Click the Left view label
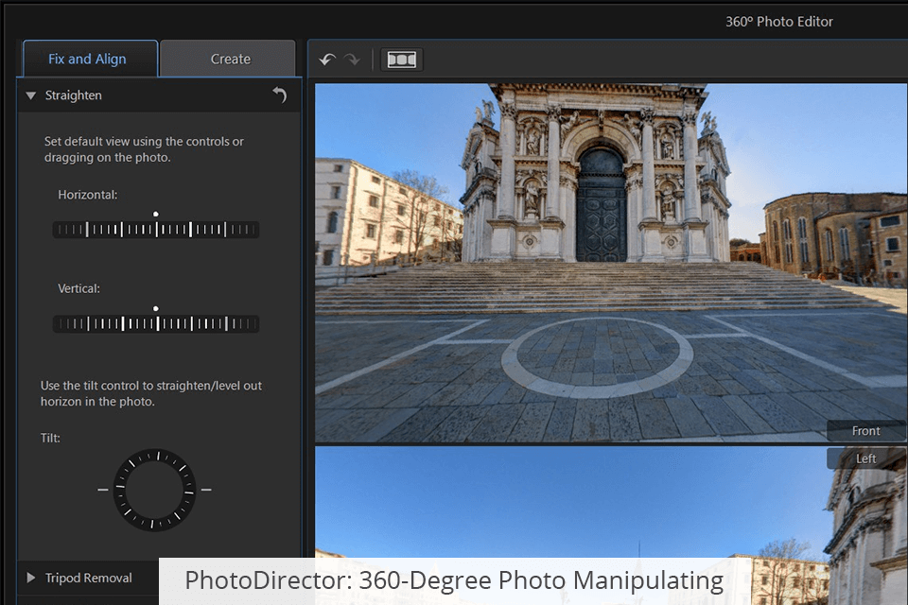Screen dimensions: 908x605 pyautogui.click(x=865, y=458)
